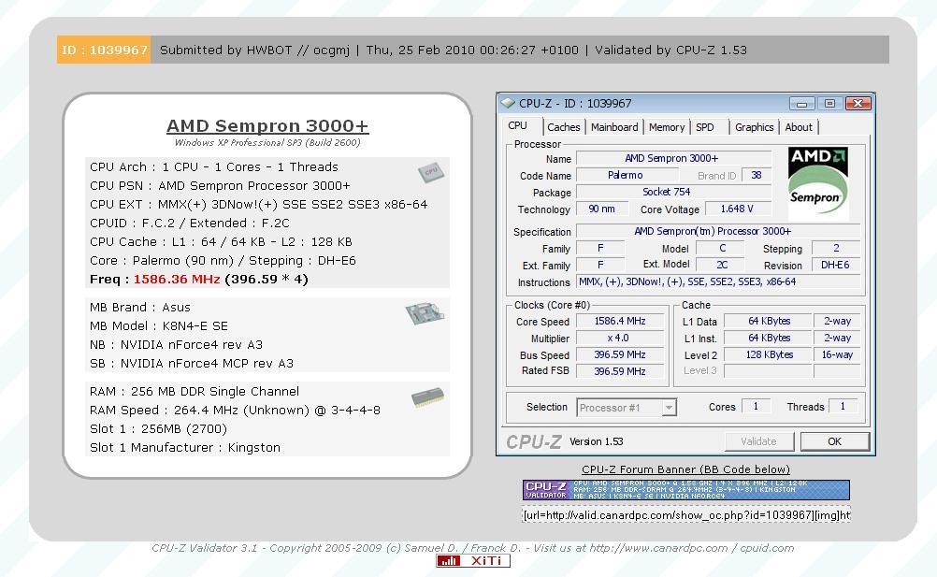Click the Package value Socket 754
Image resolution: width=937 pixels, height=577 pixels.
coord(673,192)
